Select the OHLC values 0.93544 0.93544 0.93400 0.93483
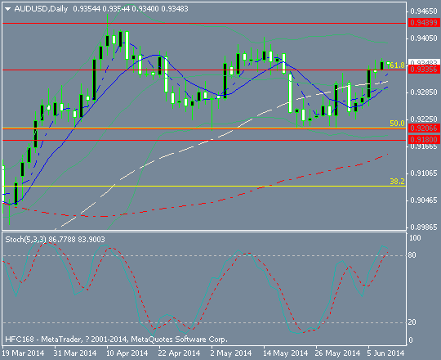 131,9
